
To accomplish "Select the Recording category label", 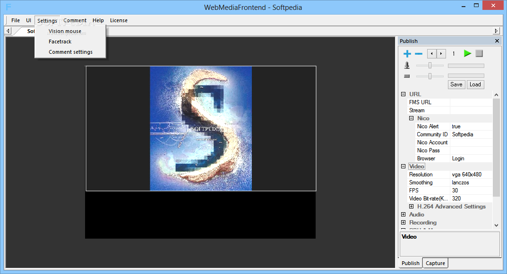I will 422,223.
